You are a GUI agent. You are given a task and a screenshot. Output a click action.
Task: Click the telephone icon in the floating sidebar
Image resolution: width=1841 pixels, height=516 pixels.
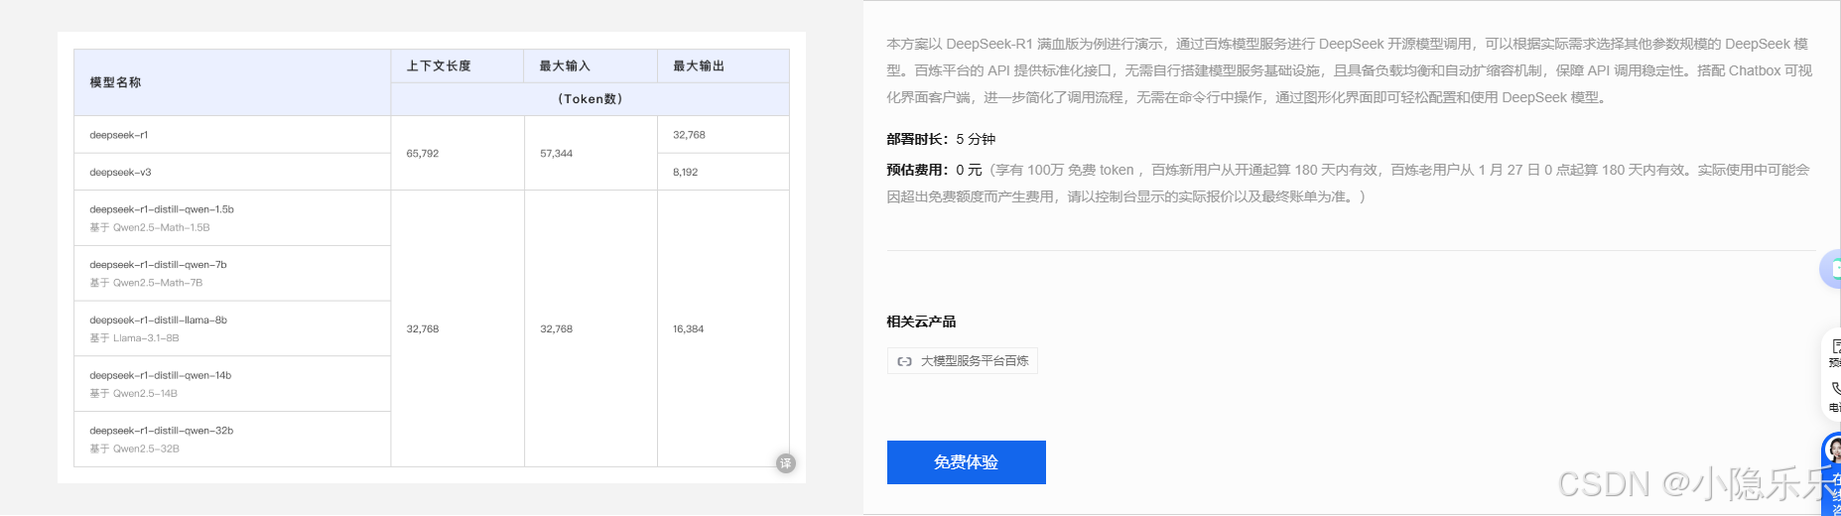click(1835, 388)
